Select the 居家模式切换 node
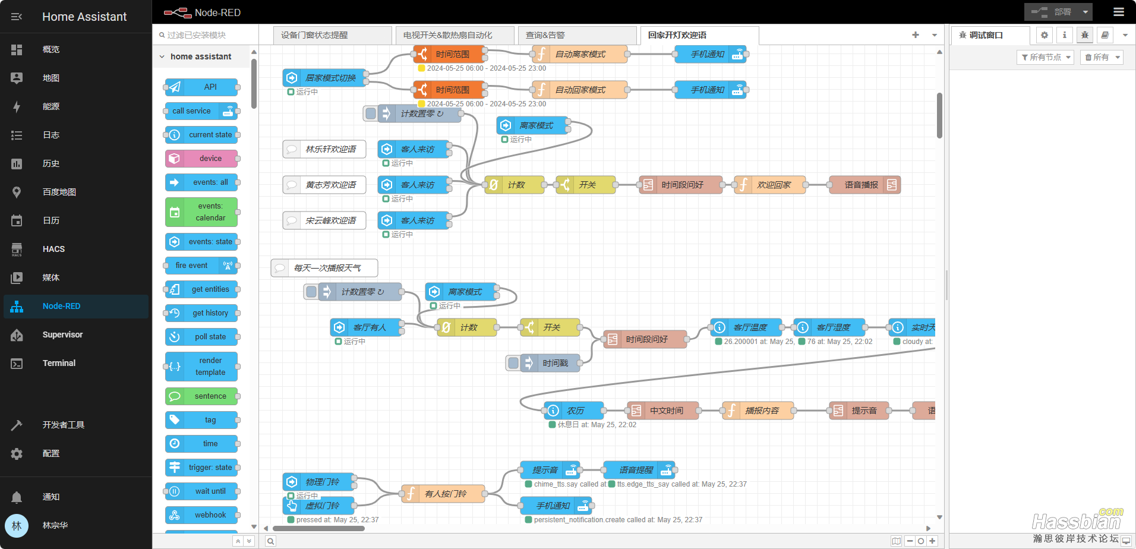1136x549 pixels. [x=324, y=78]
